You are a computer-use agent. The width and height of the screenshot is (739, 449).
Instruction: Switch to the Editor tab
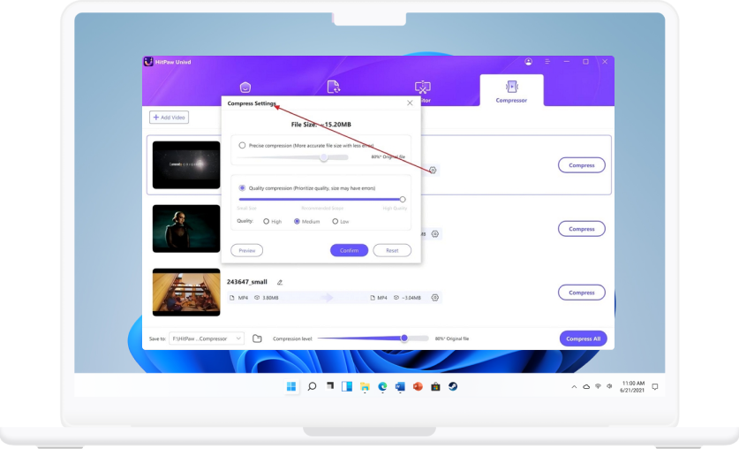point(423,91)
